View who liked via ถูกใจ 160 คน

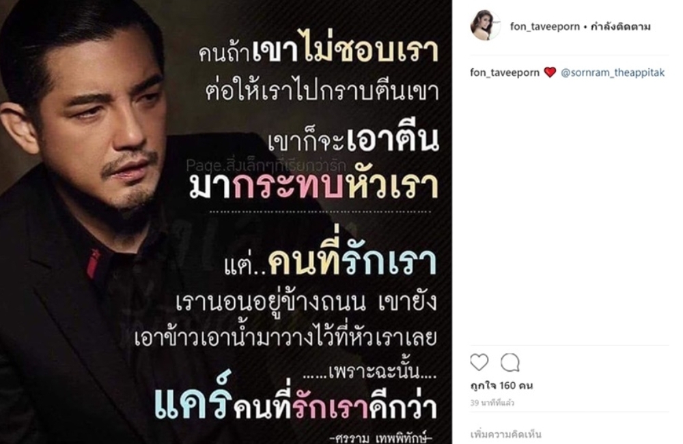pyautogui.click(x=501, y=385)
